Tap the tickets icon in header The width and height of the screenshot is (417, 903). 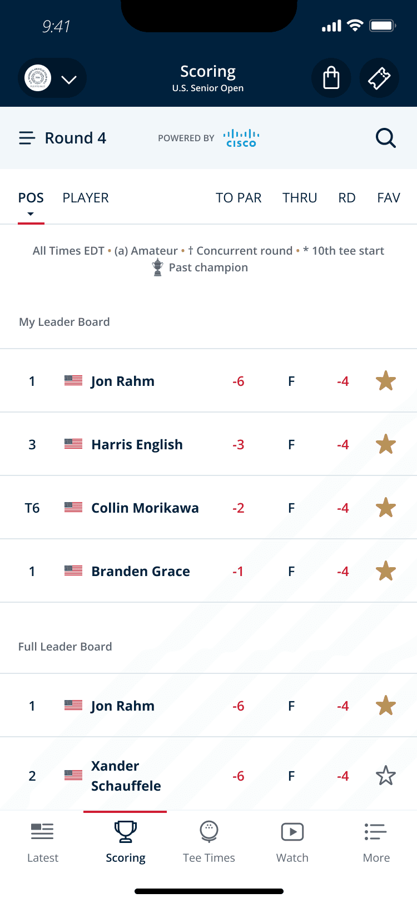point(379,78)
